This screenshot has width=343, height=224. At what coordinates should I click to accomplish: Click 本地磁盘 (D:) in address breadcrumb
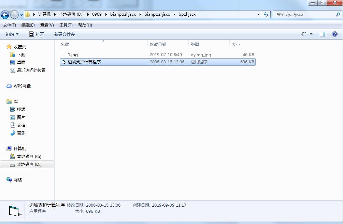tap(71, 14)
